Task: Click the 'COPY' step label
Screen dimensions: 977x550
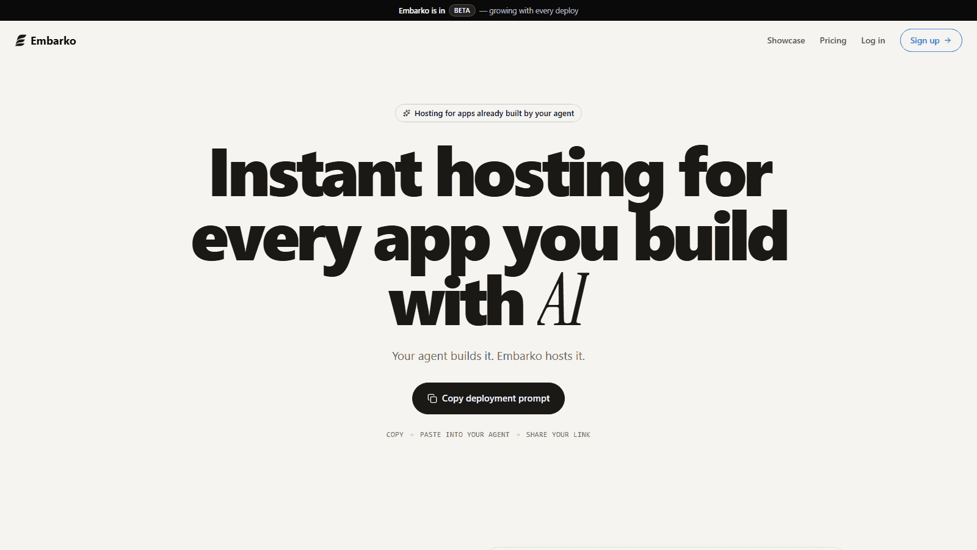Action: tap(395, 435)
